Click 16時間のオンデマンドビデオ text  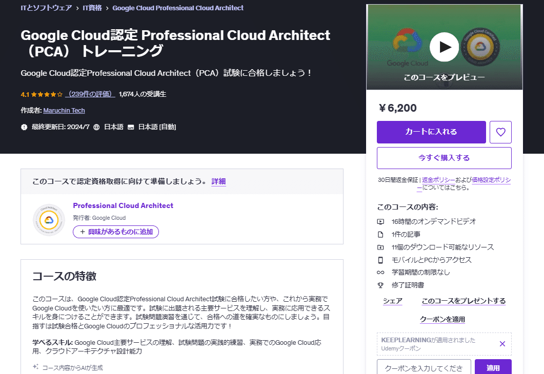pos(434,221)
